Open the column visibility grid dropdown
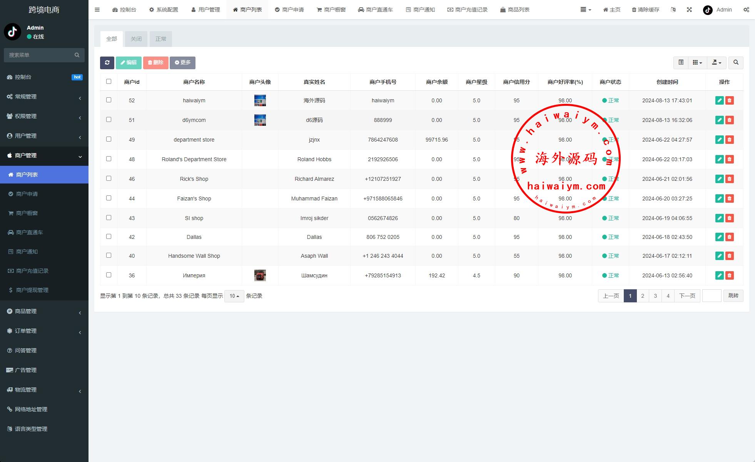 (x=697, y=63)
